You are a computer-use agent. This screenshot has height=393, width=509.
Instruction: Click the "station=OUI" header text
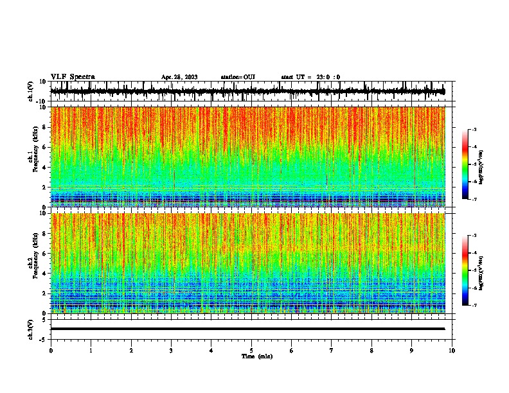[x=238, y=77]
